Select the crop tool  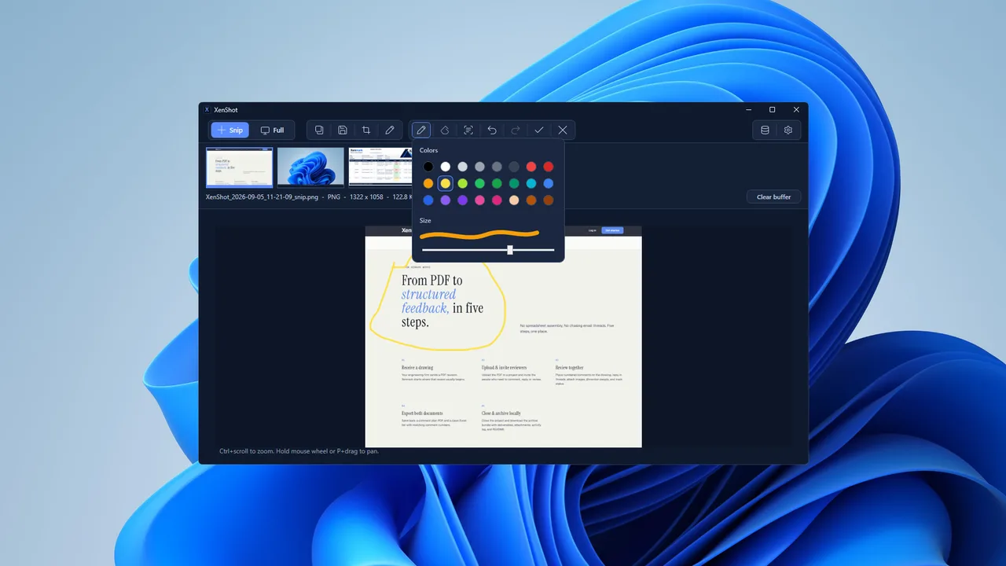point(366,130)
